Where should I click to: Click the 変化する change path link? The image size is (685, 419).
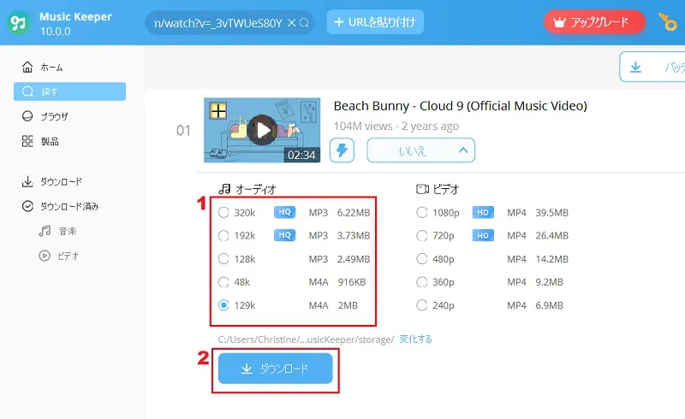point(415,339)
